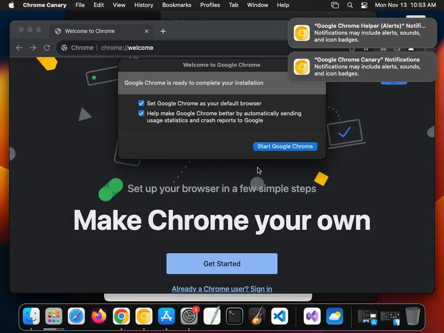
Task: Open the Dock stack with Finder badge
Action: (x=390, y=317)
